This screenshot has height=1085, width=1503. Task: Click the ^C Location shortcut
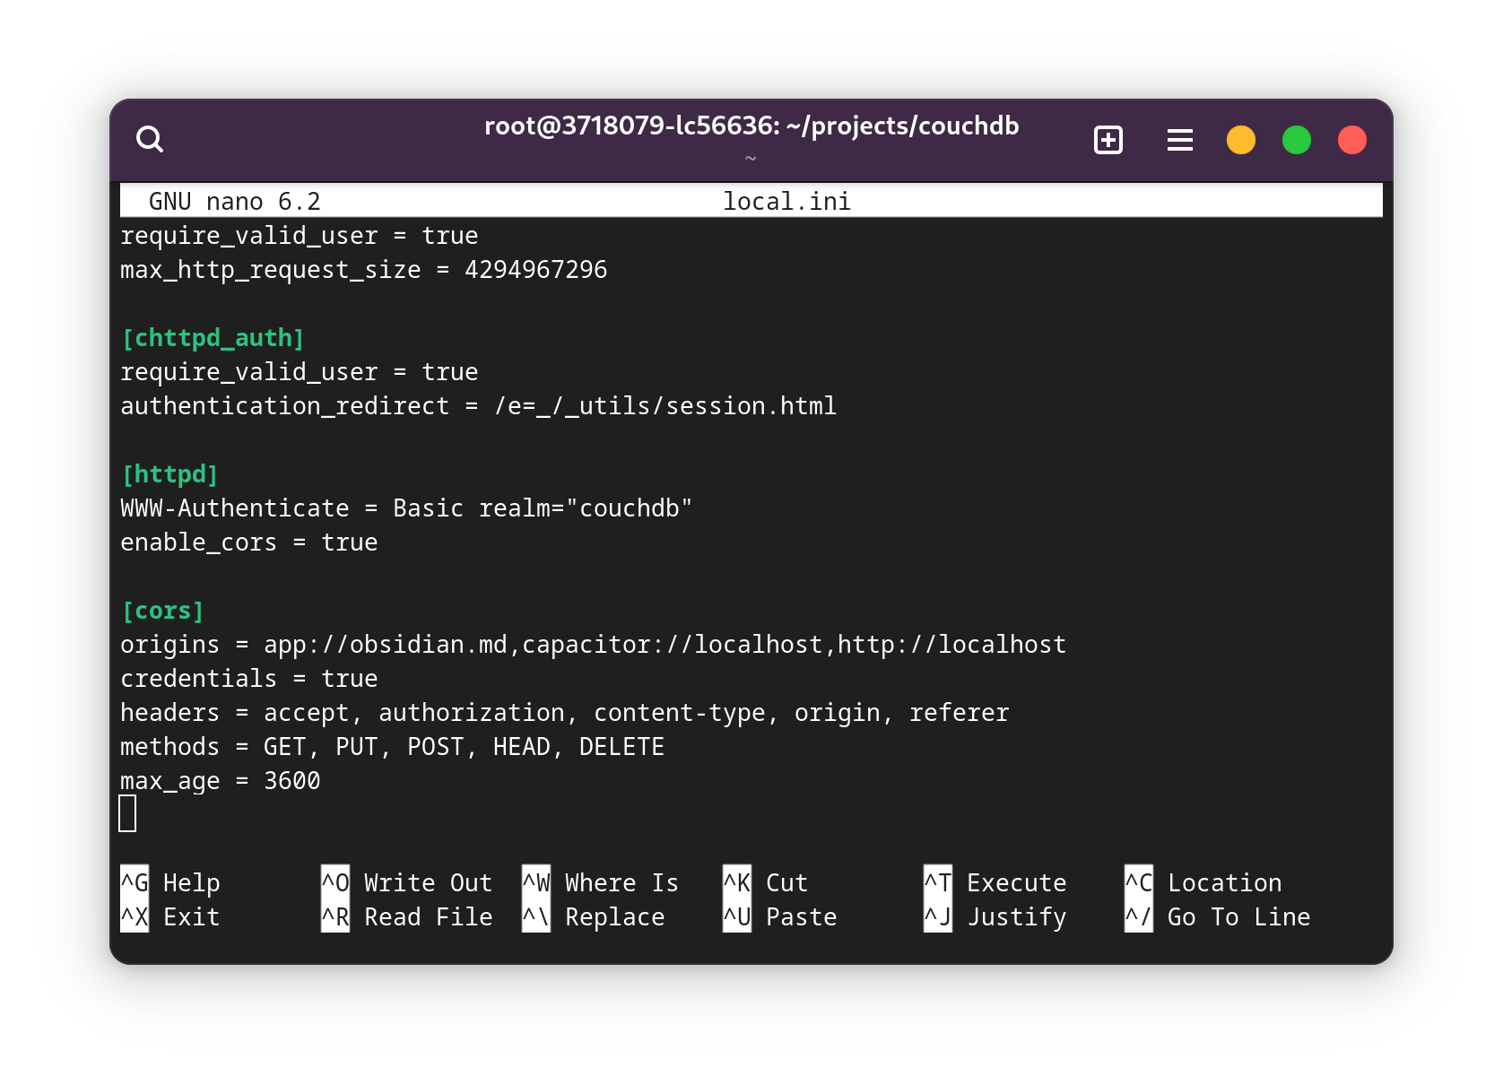tap(1203, 883)
